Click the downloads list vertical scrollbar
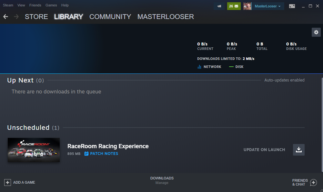 322,125
